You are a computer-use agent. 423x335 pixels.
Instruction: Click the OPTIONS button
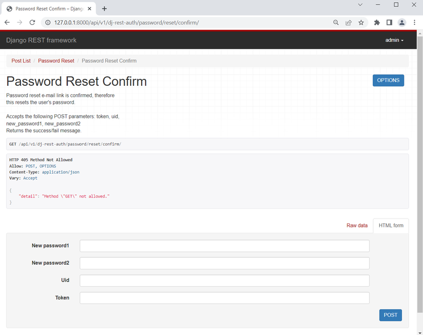(x=388, y=80)
